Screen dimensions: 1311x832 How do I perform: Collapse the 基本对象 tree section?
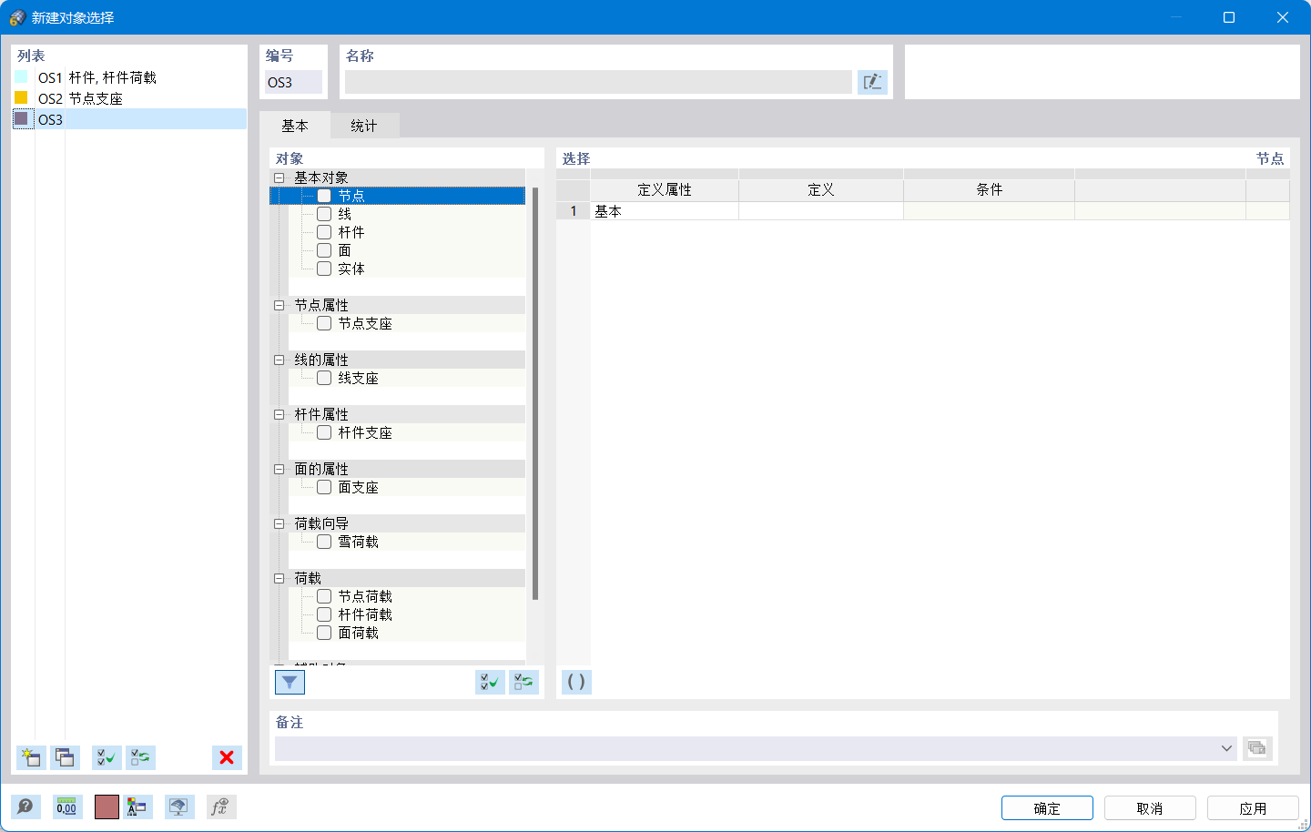coord(279,177)
